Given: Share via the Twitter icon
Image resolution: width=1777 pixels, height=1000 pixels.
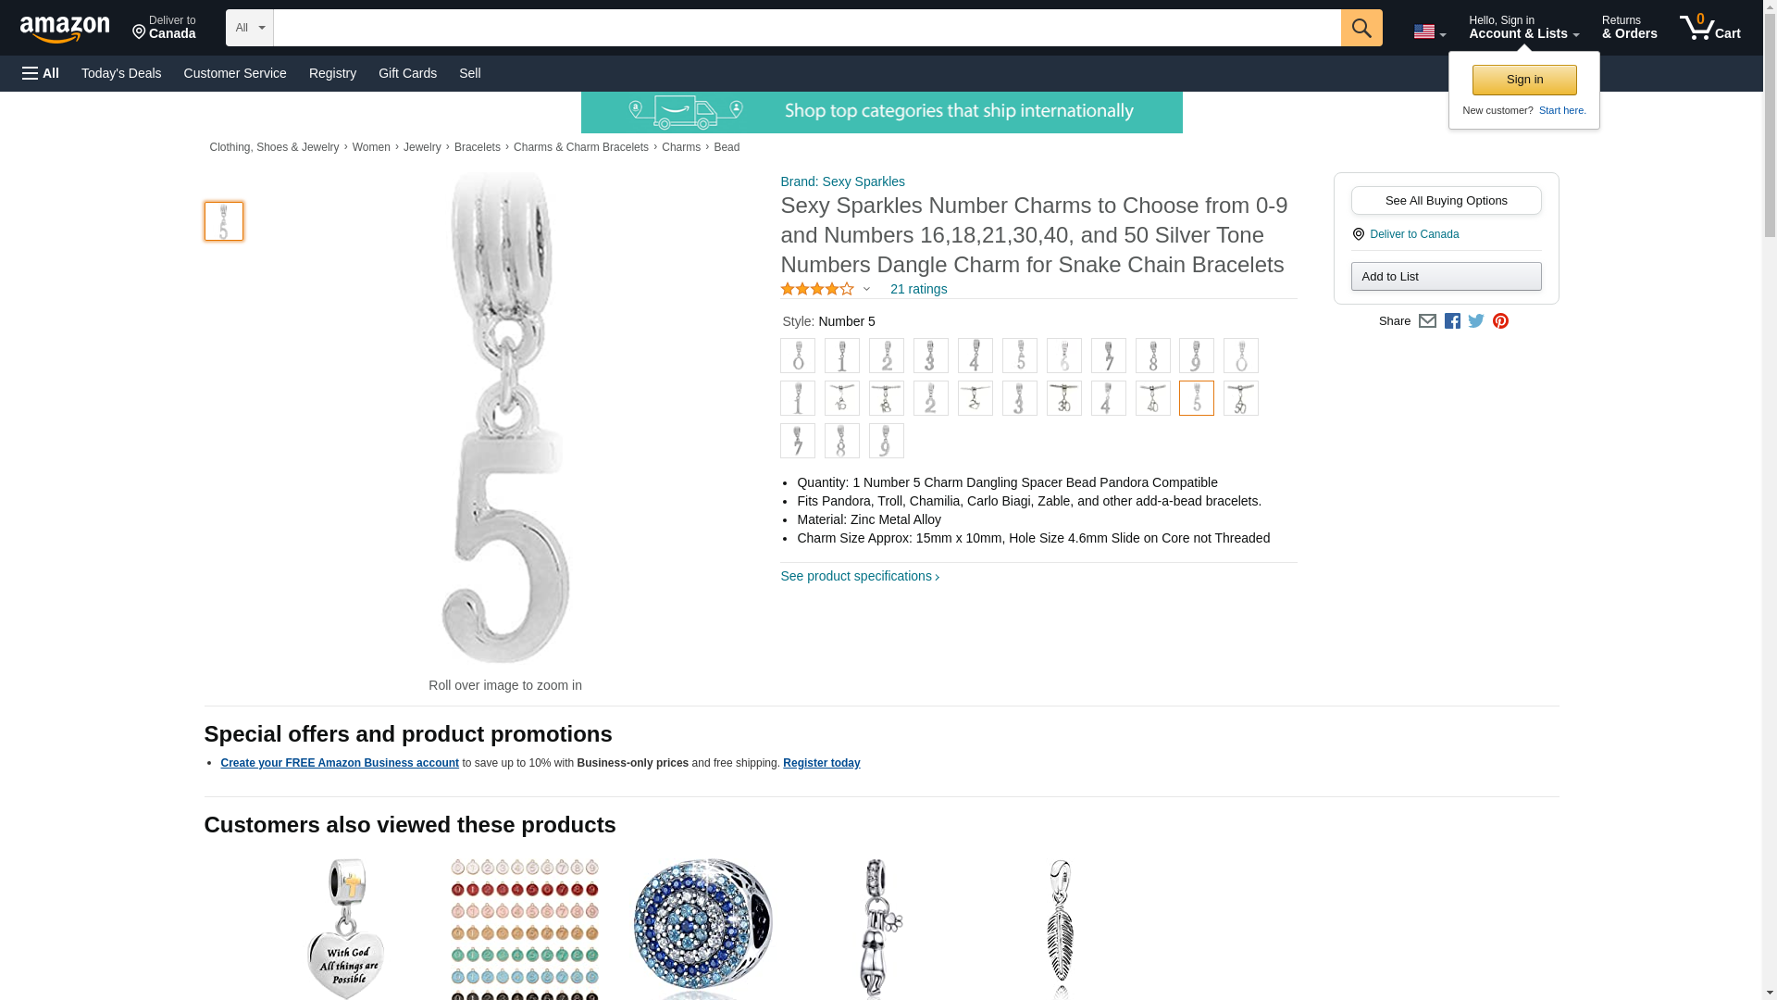Looking at the screenshot, I should pyautogui.click(x=1475, y=321).
